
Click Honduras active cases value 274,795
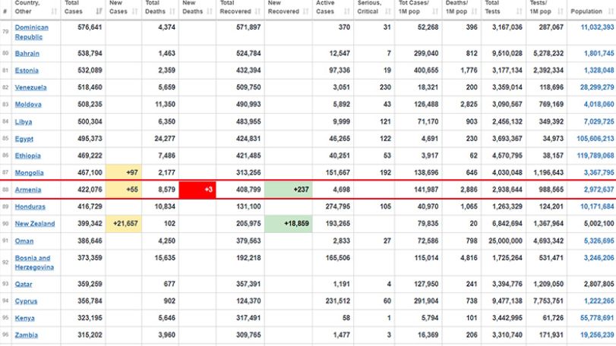coord(338,206)
